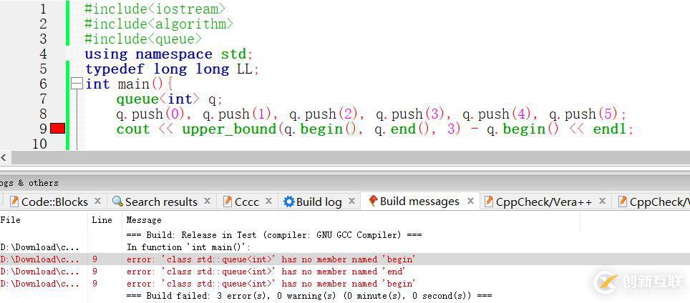
Task: Click the Search results magnifier icon
Action: [117, 201]
